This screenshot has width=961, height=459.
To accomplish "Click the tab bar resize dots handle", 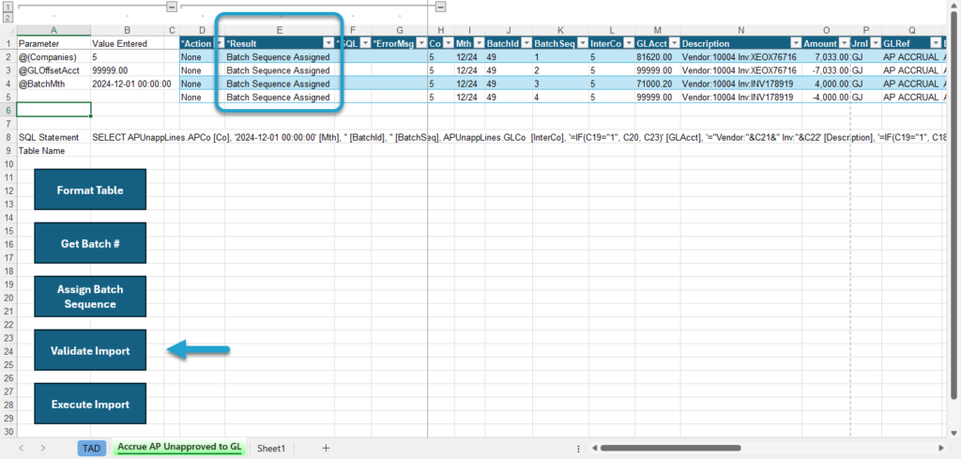I will point(578,448).
